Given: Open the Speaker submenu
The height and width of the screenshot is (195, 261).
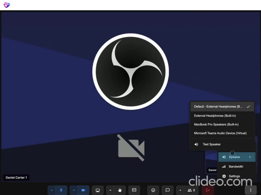Looking at the screenshot, I should [x=237, y=157].
